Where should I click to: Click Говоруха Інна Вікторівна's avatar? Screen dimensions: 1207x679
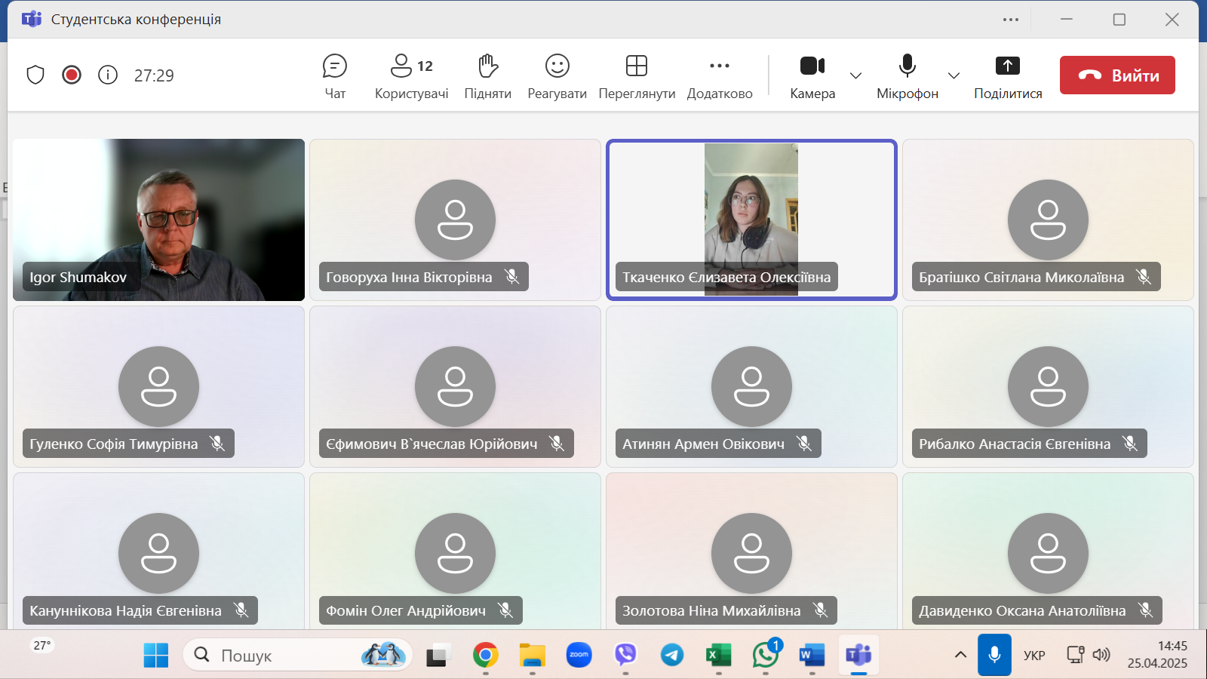(x=455, y=220)
